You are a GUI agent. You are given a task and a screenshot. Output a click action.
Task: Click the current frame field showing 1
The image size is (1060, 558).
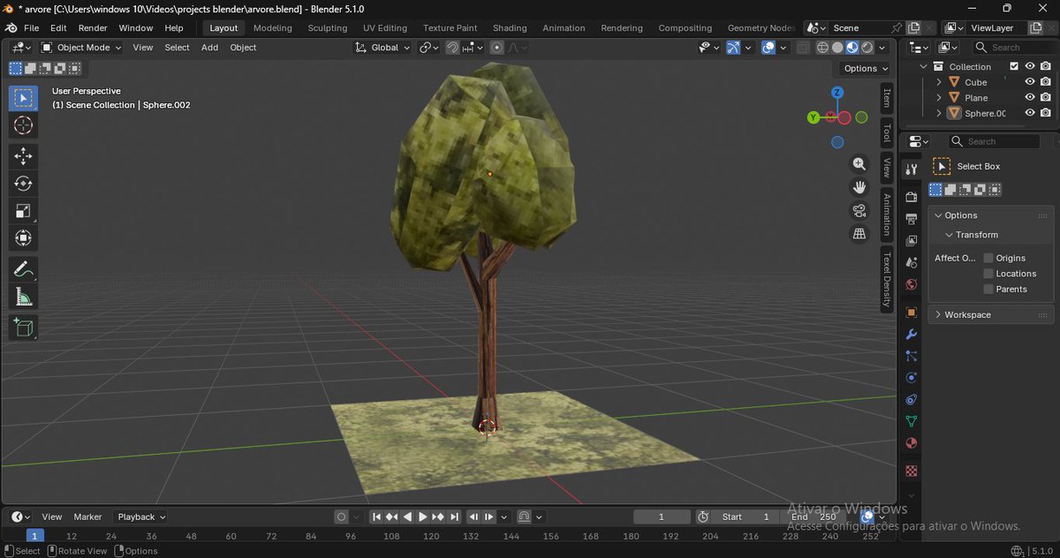(662, 517)
